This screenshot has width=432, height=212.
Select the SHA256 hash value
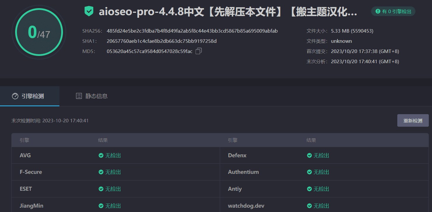(192, 31)
